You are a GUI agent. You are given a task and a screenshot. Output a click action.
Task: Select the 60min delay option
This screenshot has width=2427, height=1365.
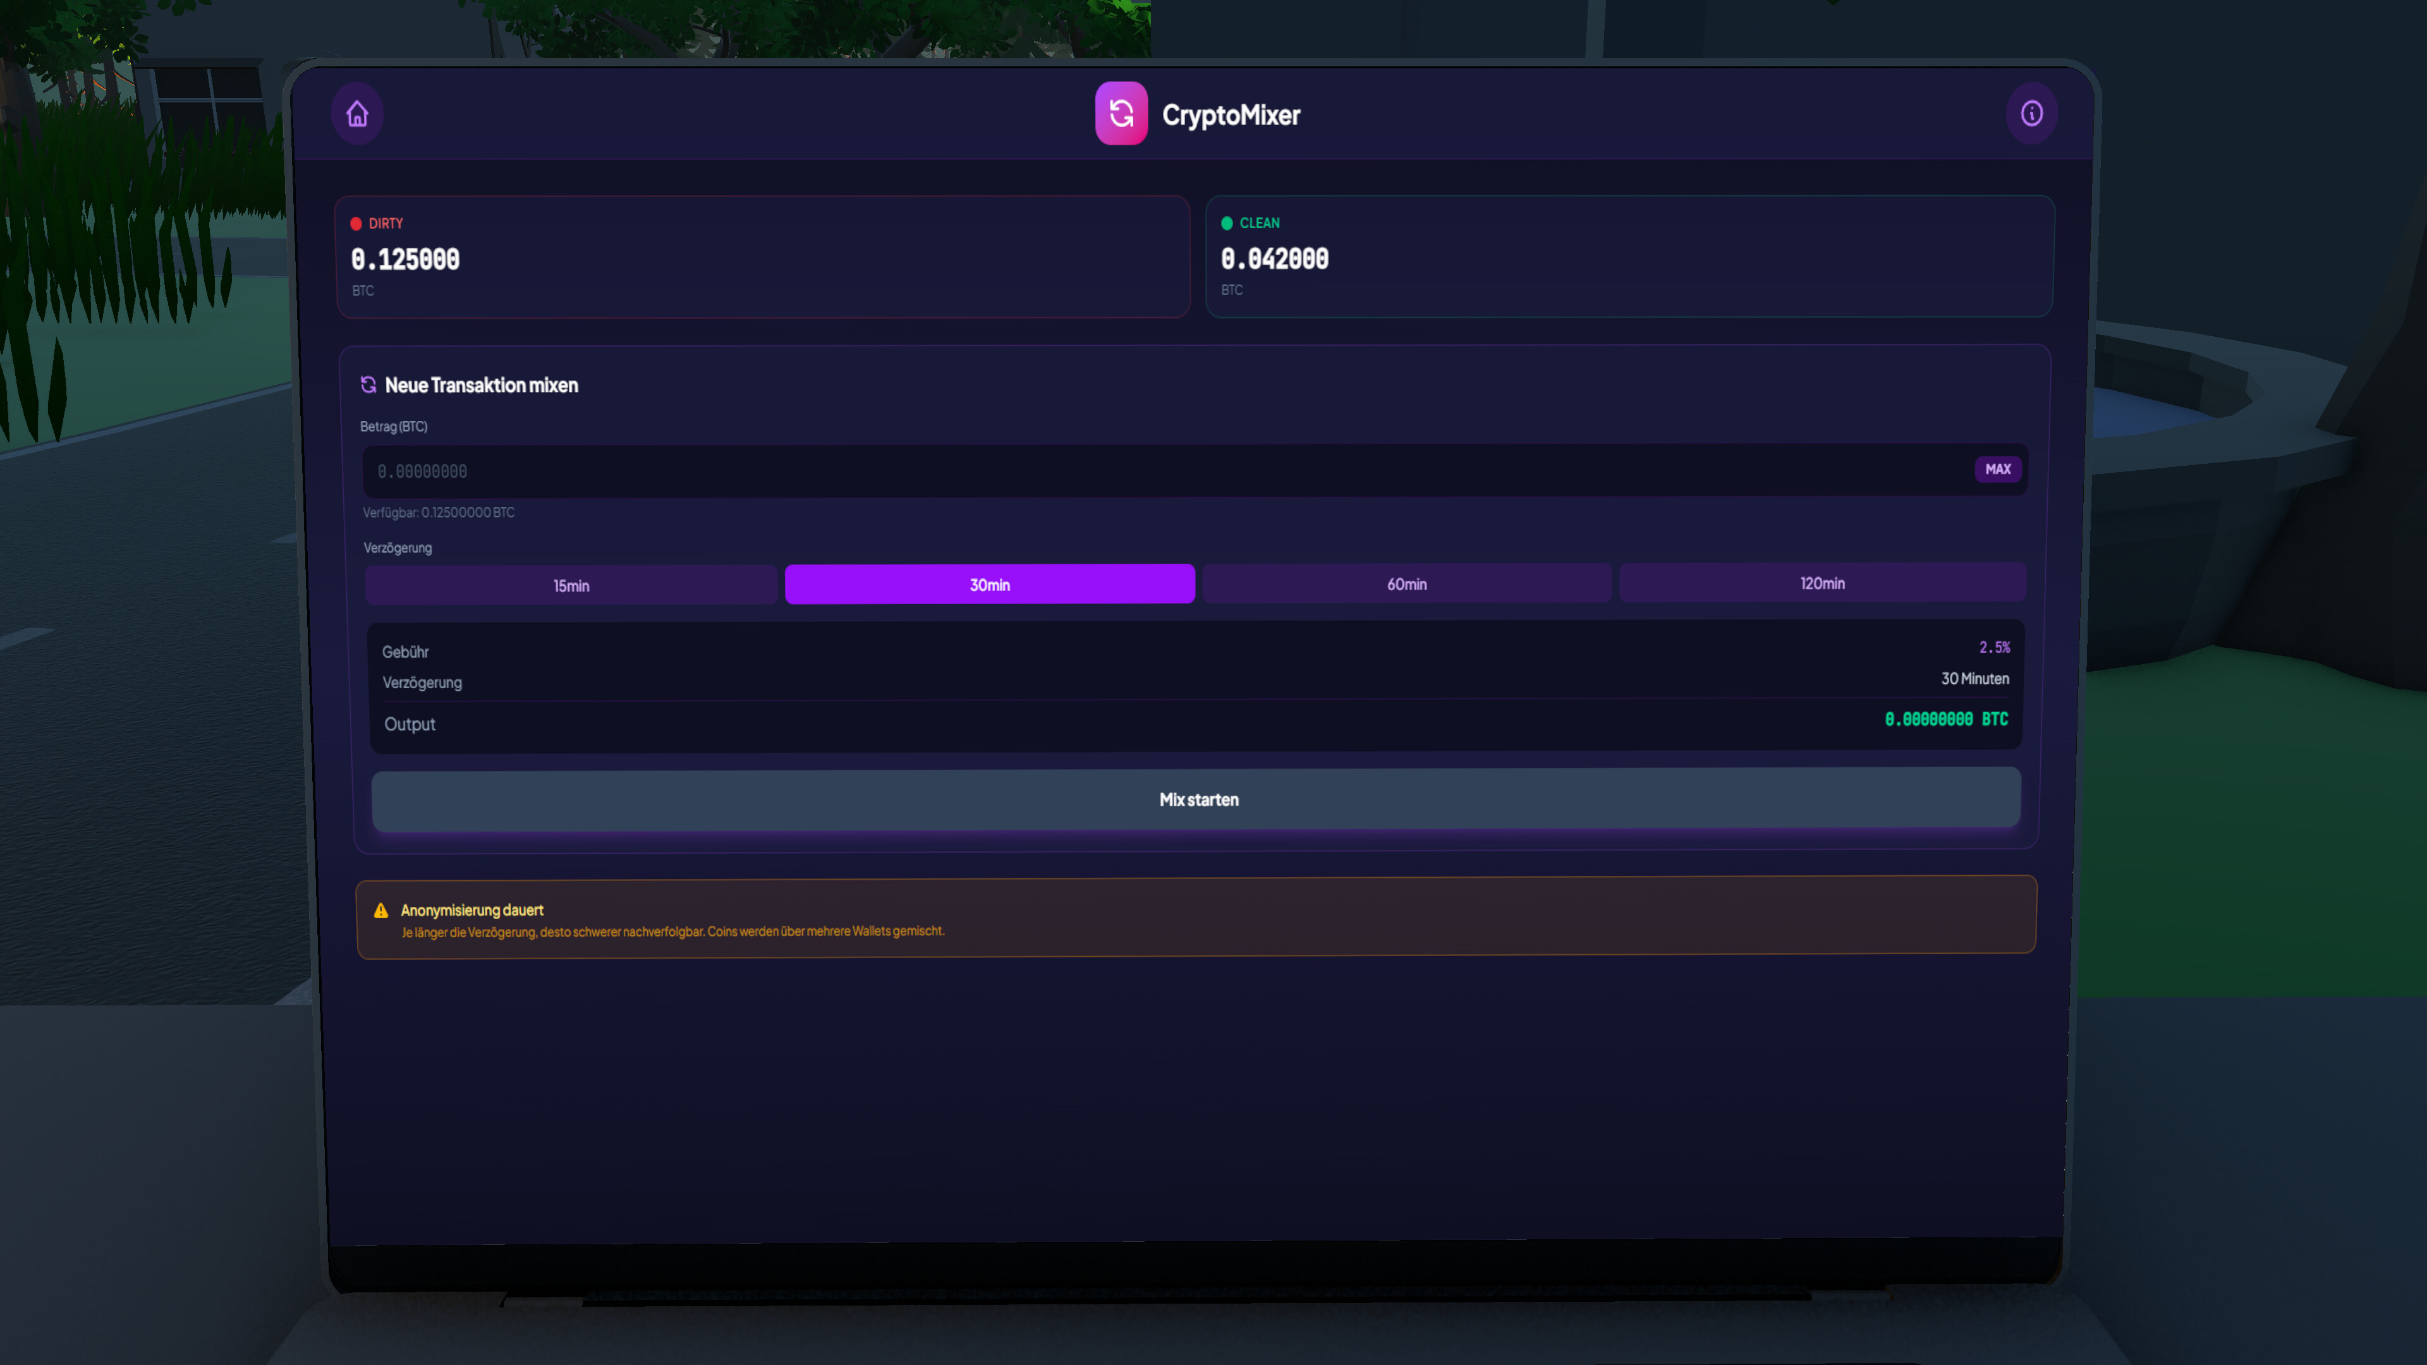[x=1407, y=584]
